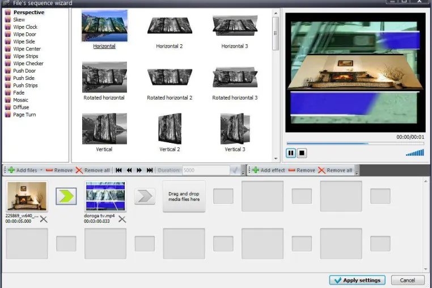This screenshot has height=288, width=432.
Task: Select the fireplace image clip thumbnail
Action: coord(27,197)
